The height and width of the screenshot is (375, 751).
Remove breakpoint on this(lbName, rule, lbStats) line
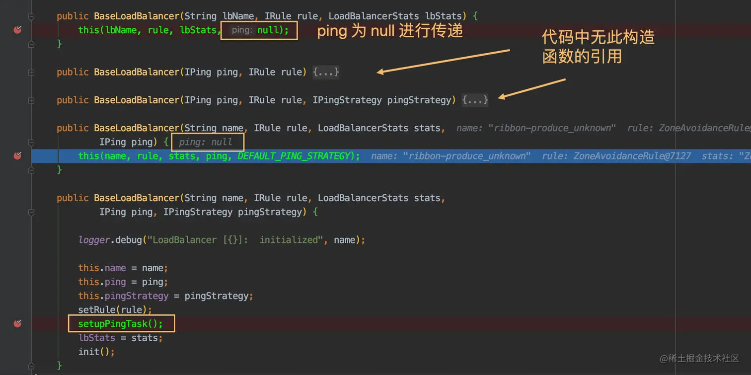[17, 30]
